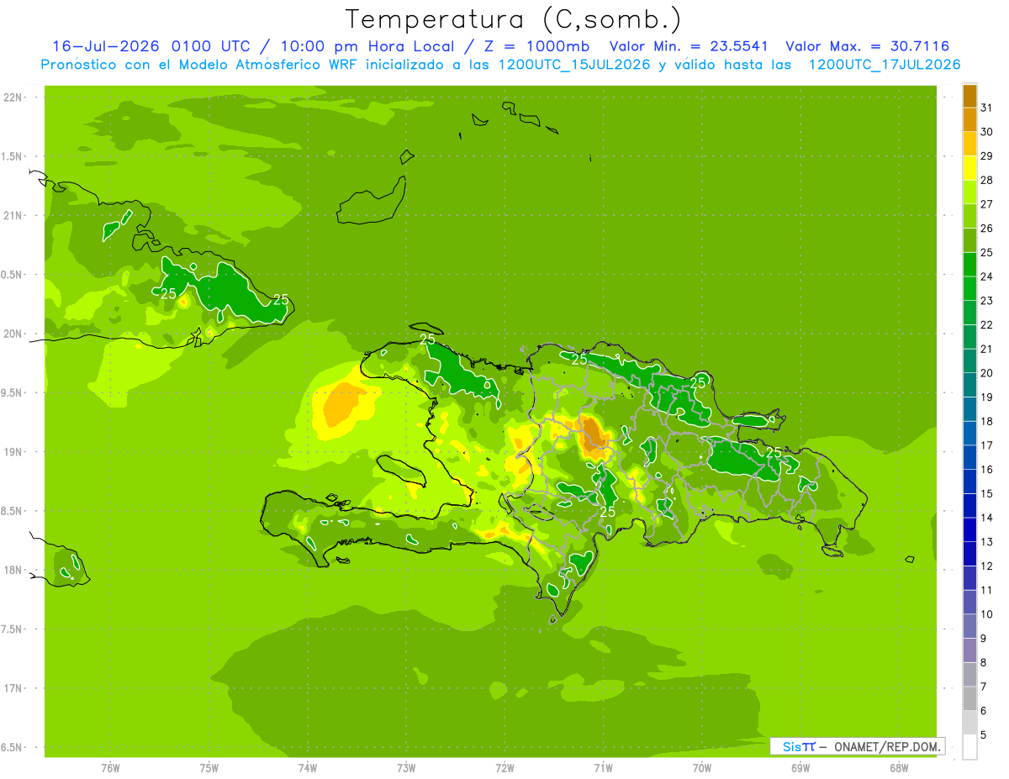Click the '21N' latitude axis label
This screenshot has width=1009, height=779.
tap(14, 216)
